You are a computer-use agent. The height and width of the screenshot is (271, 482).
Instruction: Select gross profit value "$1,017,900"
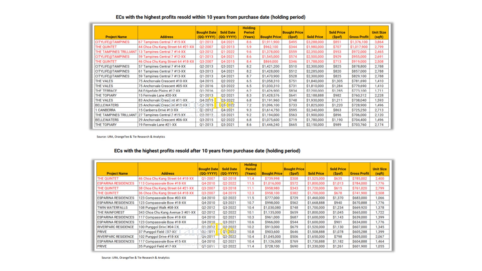click(x=359, y=47)
